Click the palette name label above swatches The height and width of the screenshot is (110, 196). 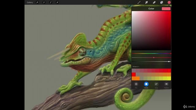point(136,67)
